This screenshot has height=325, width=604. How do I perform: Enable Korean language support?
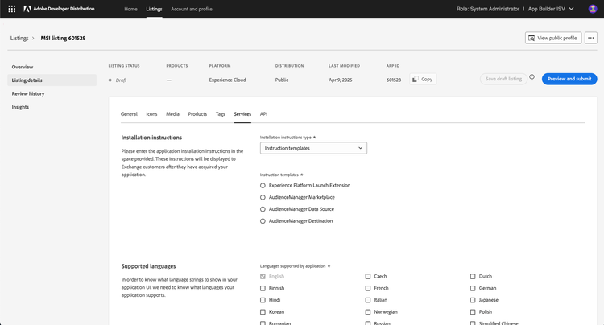pos(263,312)
